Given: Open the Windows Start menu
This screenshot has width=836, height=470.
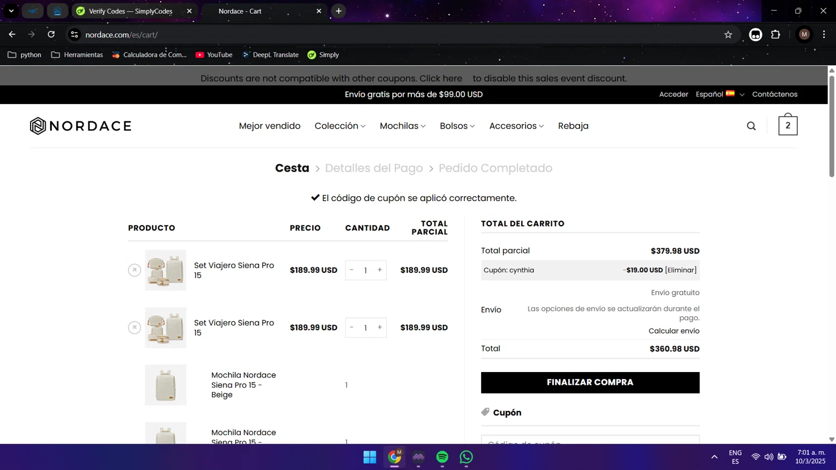Looking at the screenshot, I should (370, 457).
